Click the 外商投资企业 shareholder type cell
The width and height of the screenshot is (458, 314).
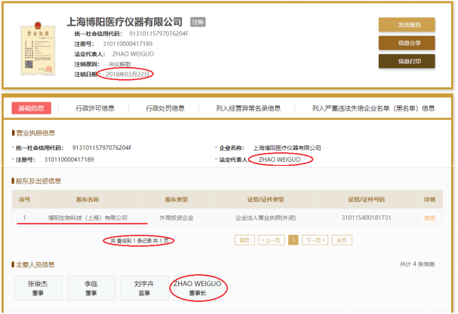[177, 218]
